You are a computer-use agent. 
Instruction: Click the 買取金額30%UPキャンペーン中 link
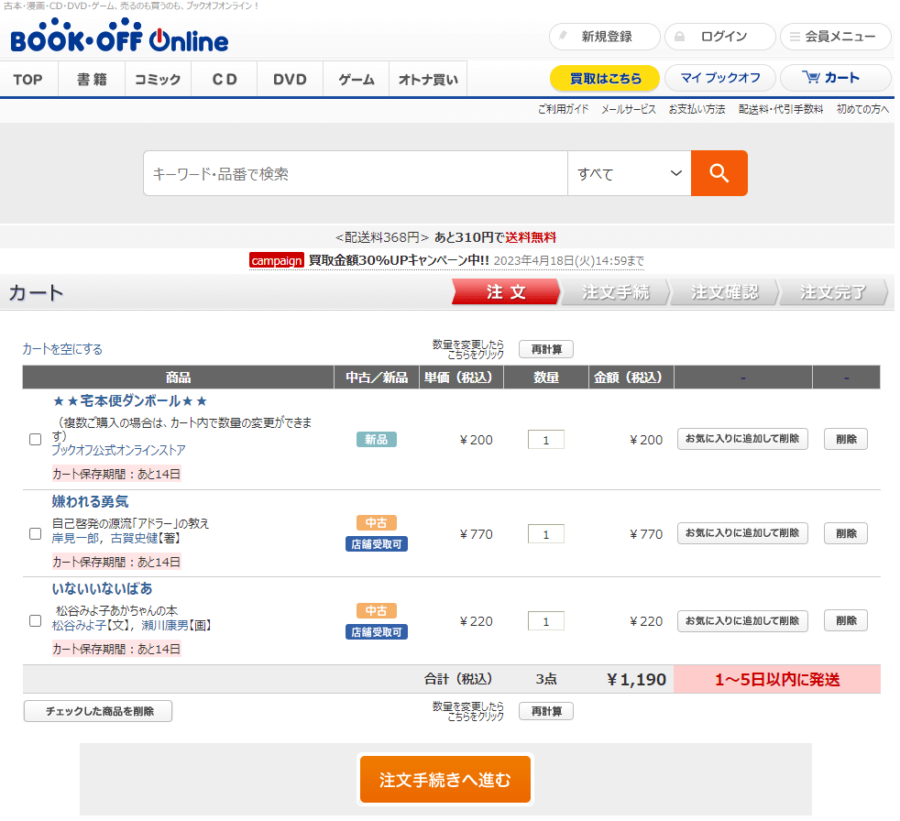click(x=399, y=260)
